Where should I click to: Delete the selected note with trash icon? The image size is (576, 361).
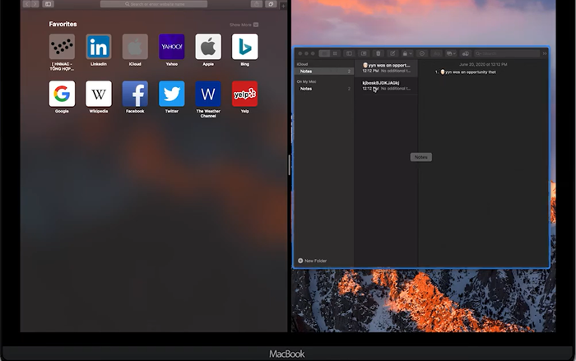pyautogui.click(x=378, y=53)
